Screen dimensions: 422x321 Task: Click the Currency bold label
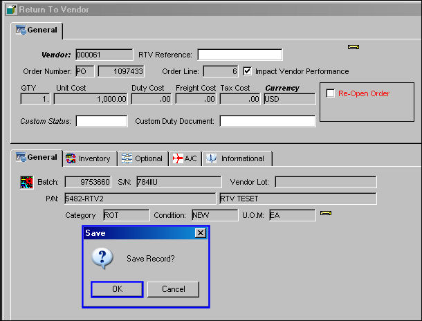click(282, 88)
